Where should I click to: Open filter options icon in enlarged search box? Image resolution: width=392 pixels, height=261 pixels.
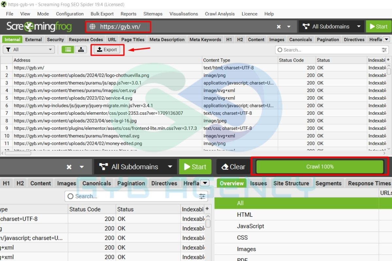[x=203, y=196]
